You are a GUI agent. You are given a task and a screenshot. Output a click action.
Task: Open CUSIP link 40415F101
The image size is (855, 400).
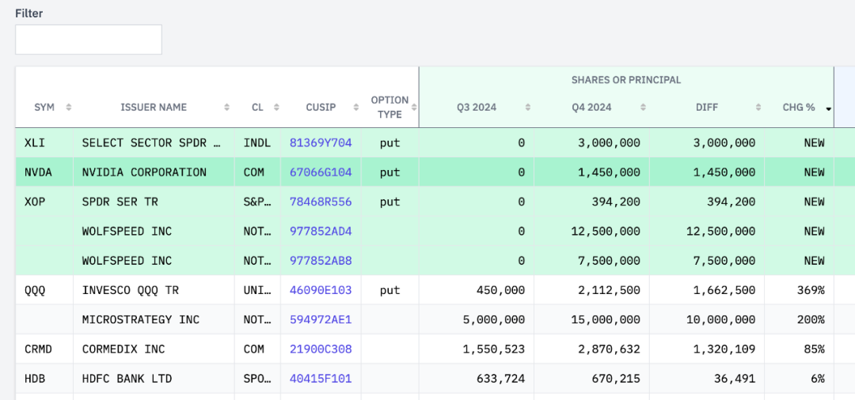pos(321,378)
